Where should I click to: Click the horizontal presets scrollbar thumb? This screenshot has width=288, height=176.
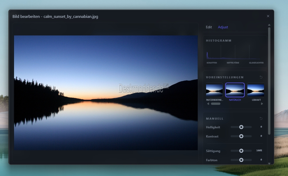coord(216,104)
